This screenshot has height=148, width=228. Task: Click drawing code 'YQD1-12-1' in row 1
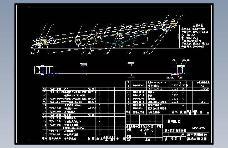pos(138,108)
